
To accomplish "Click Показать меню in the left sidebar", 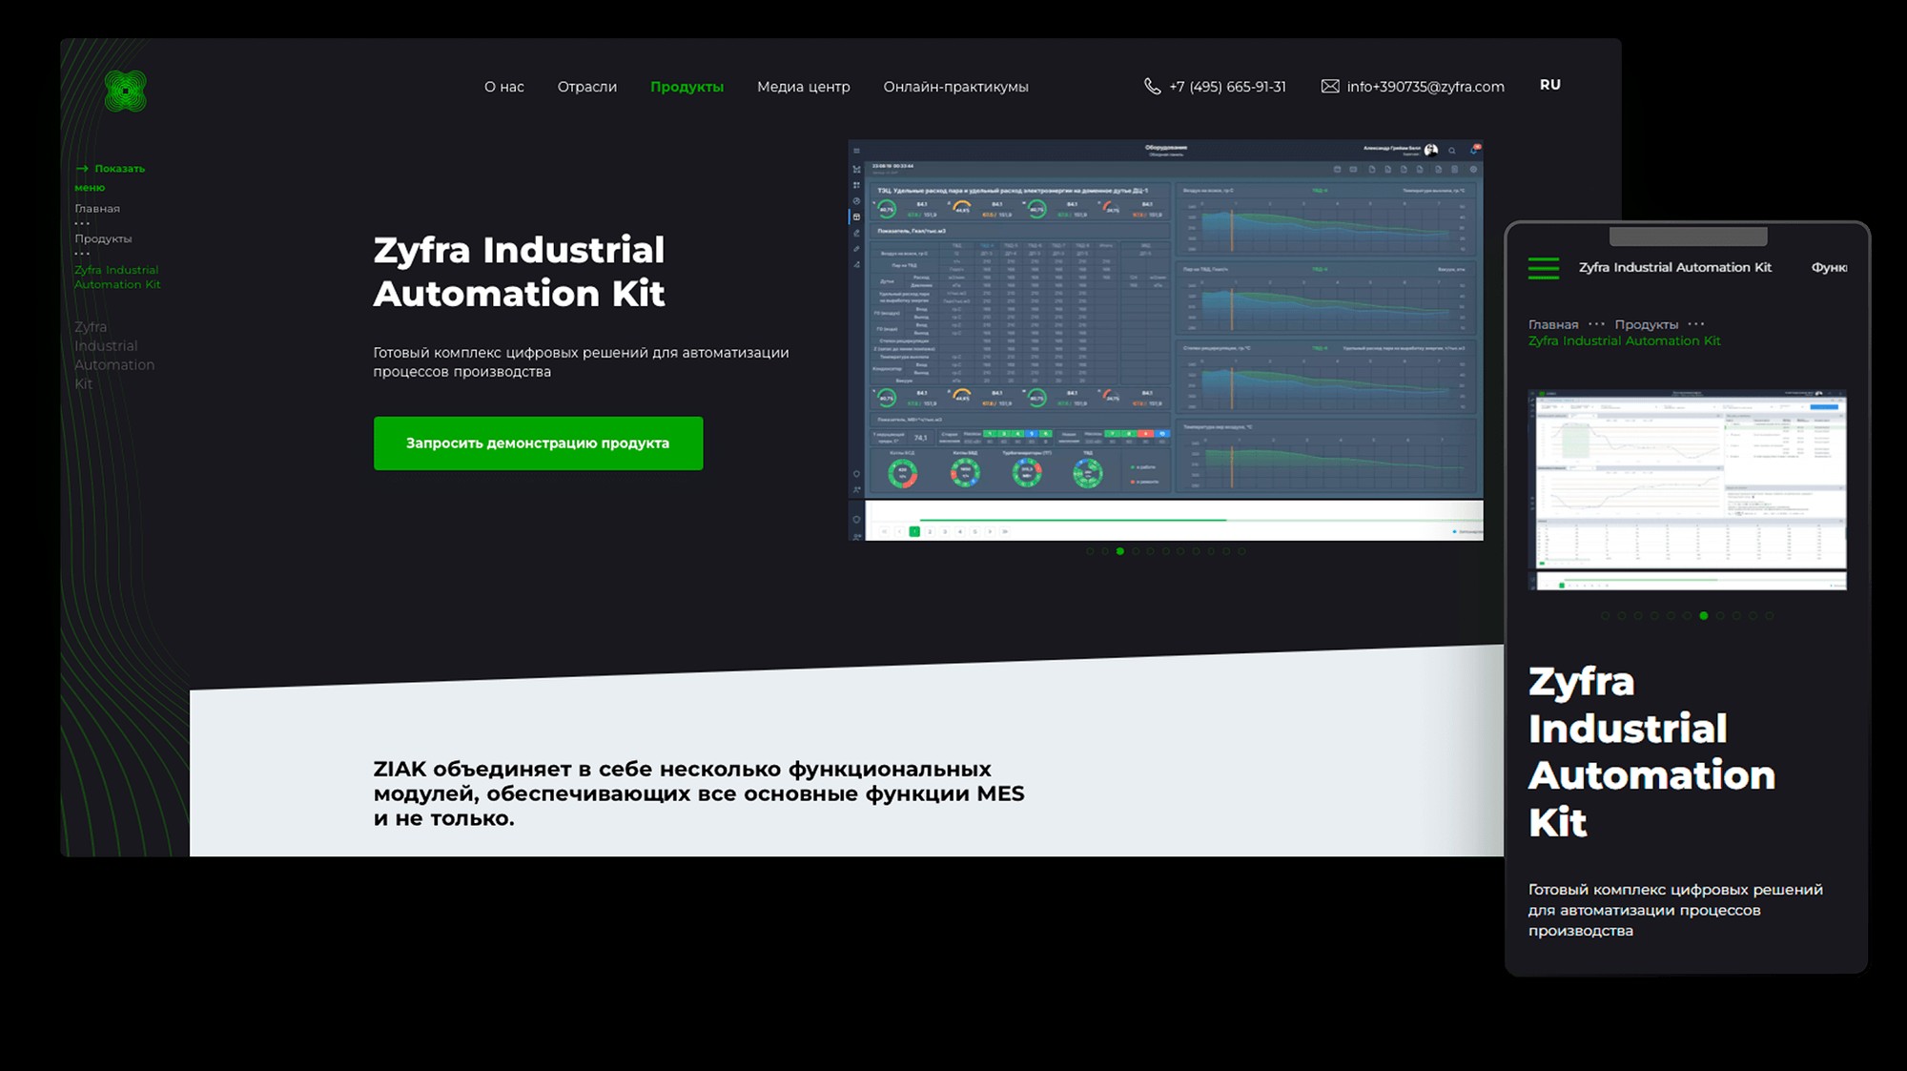I will 110,177.
